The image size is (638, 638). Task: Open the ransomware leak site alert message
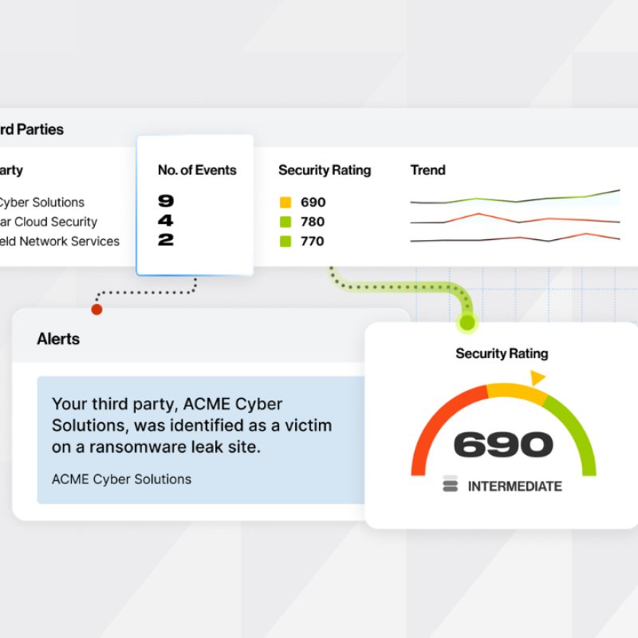191,425
